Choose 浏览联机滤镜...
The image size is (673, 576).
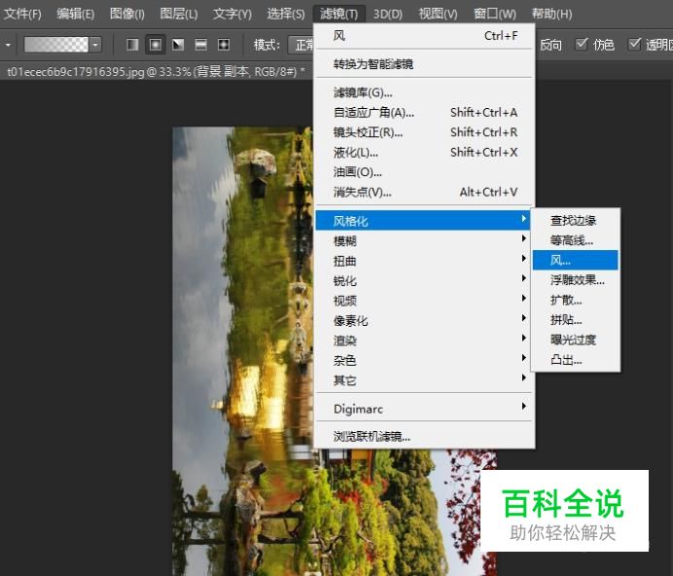424,437
